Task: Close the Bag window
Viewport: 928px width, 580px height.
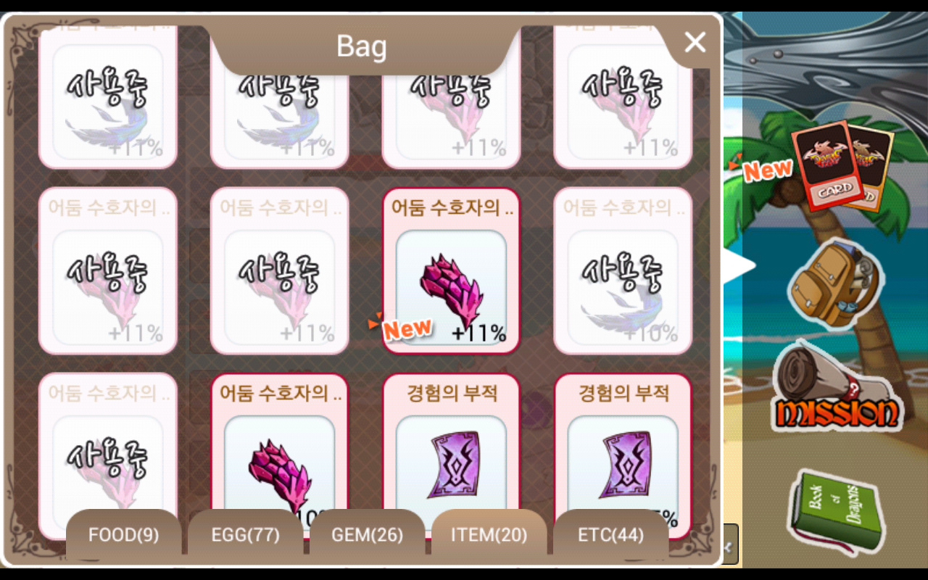Action: pos(695,43)
